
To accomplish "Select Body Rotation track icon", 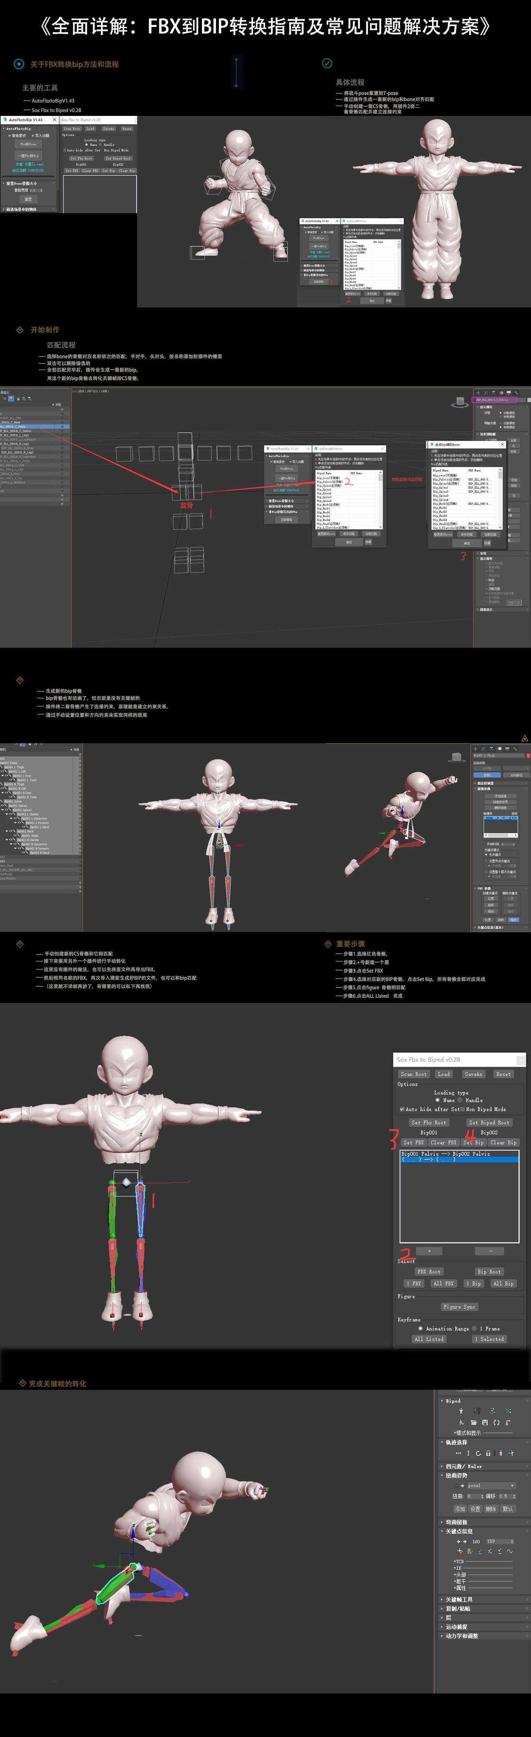I will (478, 1453).
